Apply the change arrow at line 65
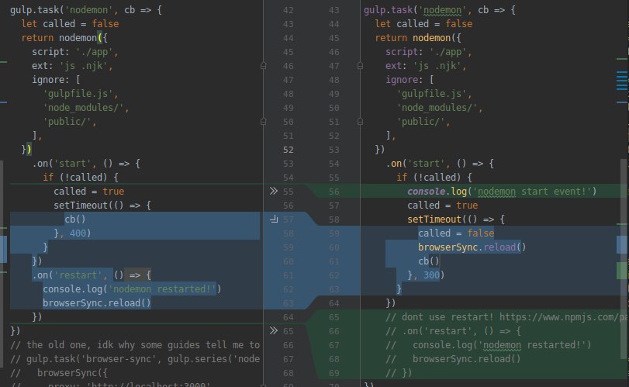The height and width of the screenshot is (387, 629). coord(272,330)
